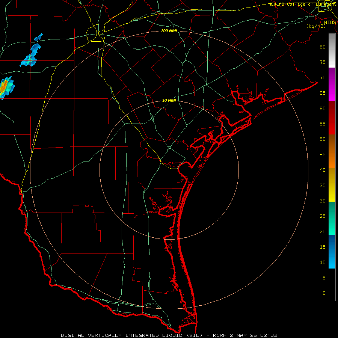Click the title text "DIGITAL VERTICALLY INTEGRATED LIQUID (VIL)"
Screen dimensions: 338x338
[x=132, y=335]
